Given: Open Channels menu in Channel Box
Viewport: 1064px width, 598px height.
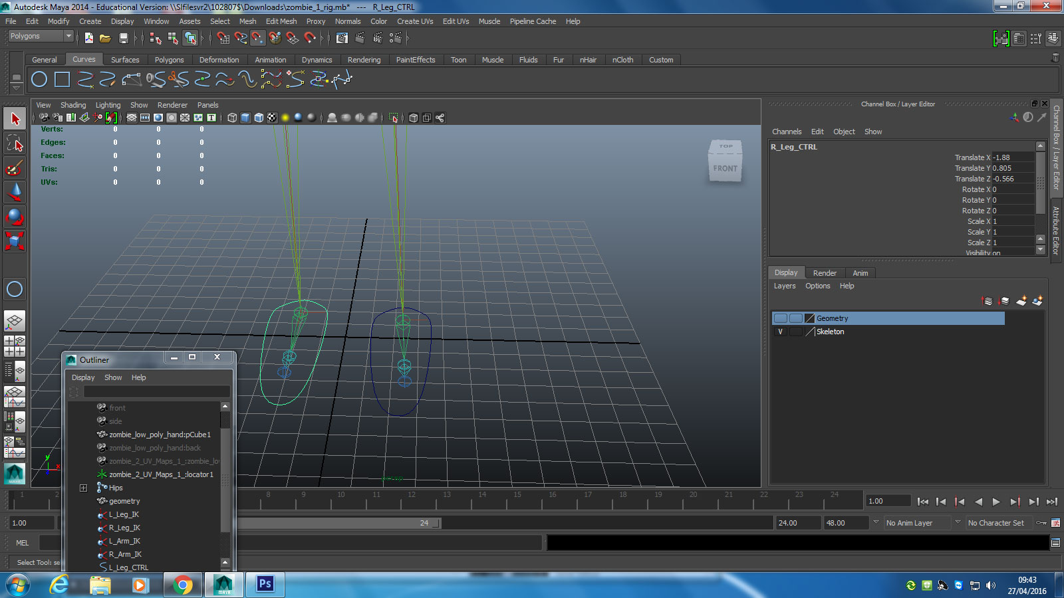Looking at the screenshot, I should click(787, 132).
